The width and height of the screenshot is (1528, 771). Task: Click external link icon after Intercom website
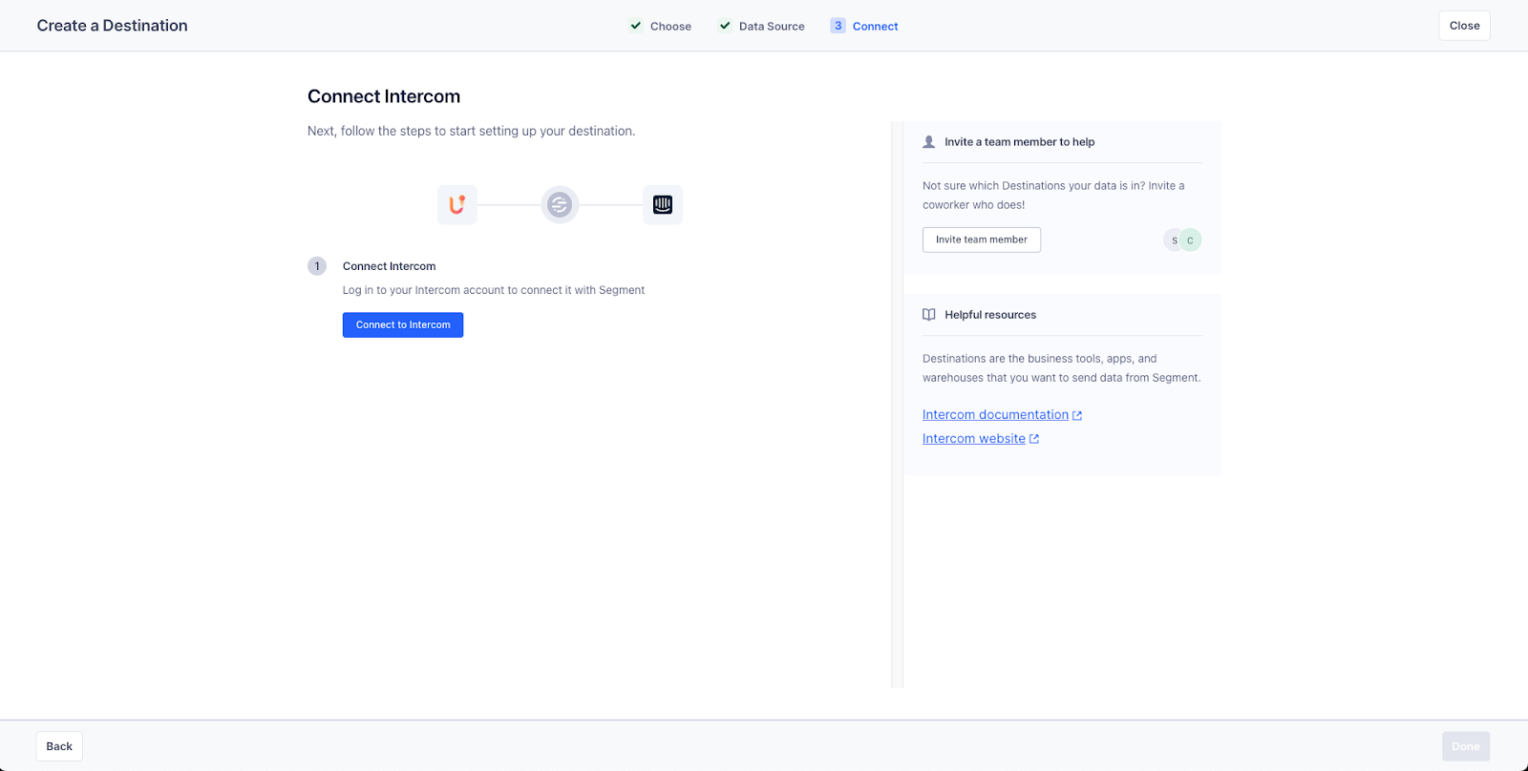click(1034, 439)
